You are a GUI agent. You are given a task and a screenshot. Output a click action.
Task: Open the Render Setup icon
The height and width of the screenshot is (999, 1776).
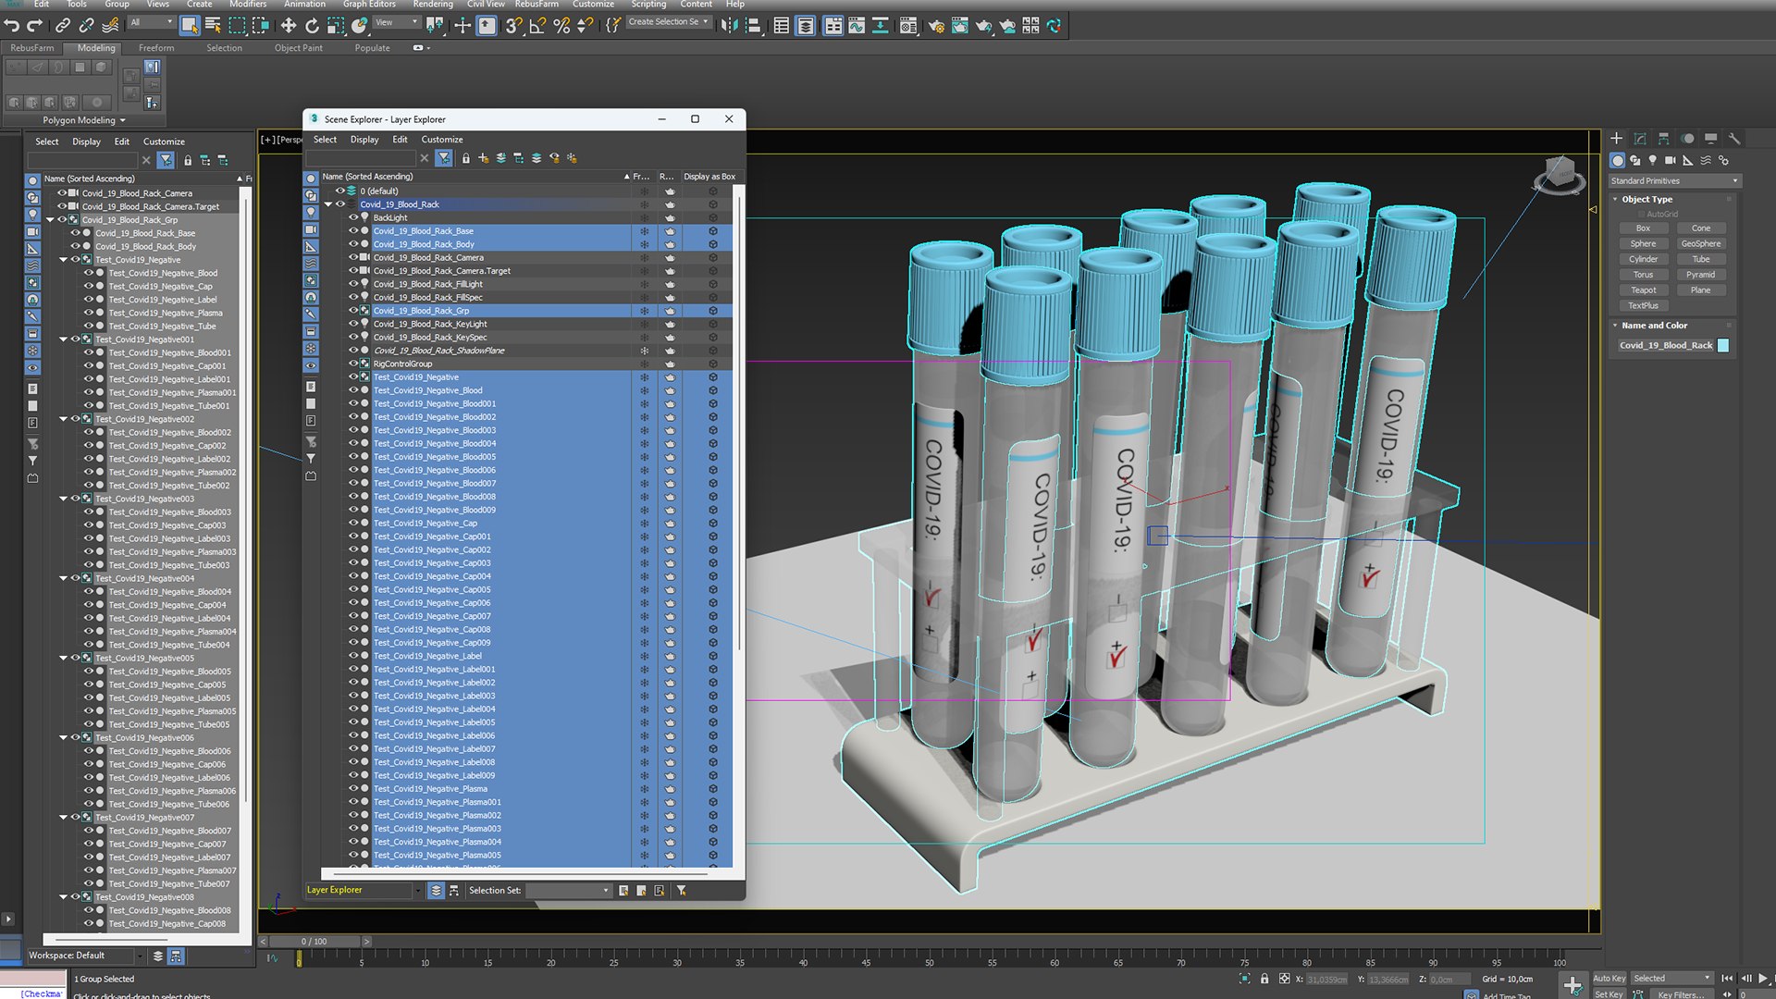click(936, 25)
